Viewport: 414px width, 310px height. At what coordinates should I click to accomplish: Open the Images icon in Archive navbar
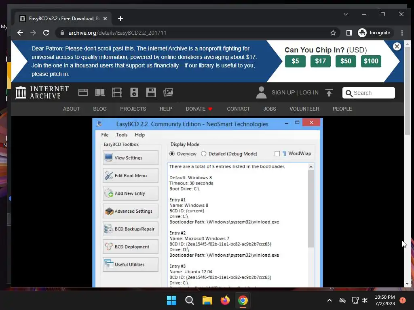click(168, 92)
